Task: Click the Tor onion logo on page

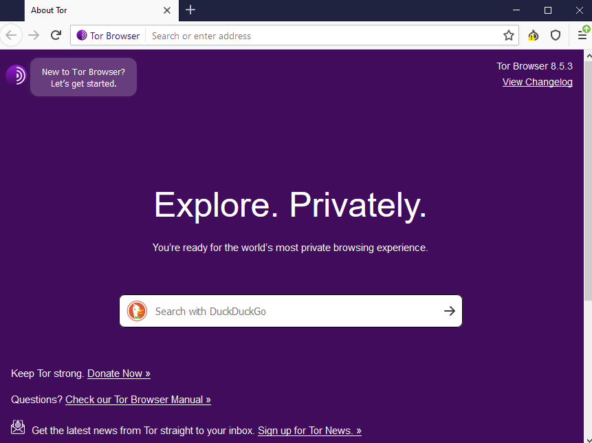Action: point(16,75)
